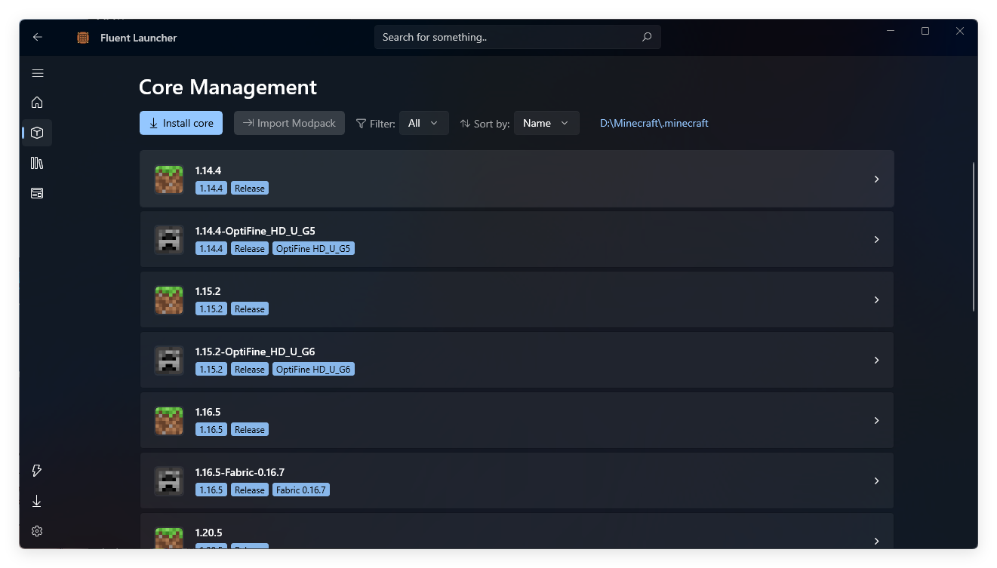
Task: Click the sort arrows icon
Action: [x=465, y=124]
